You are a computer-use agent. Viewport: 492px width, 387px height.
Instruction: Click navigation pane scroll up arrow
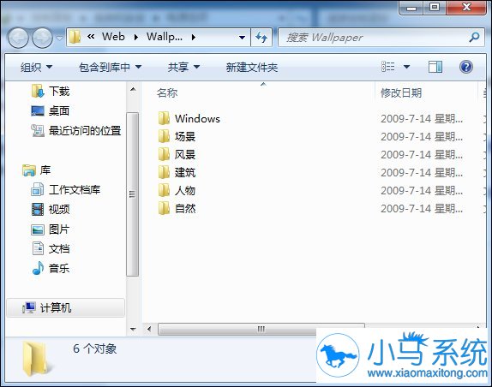[x=133, y=89]
